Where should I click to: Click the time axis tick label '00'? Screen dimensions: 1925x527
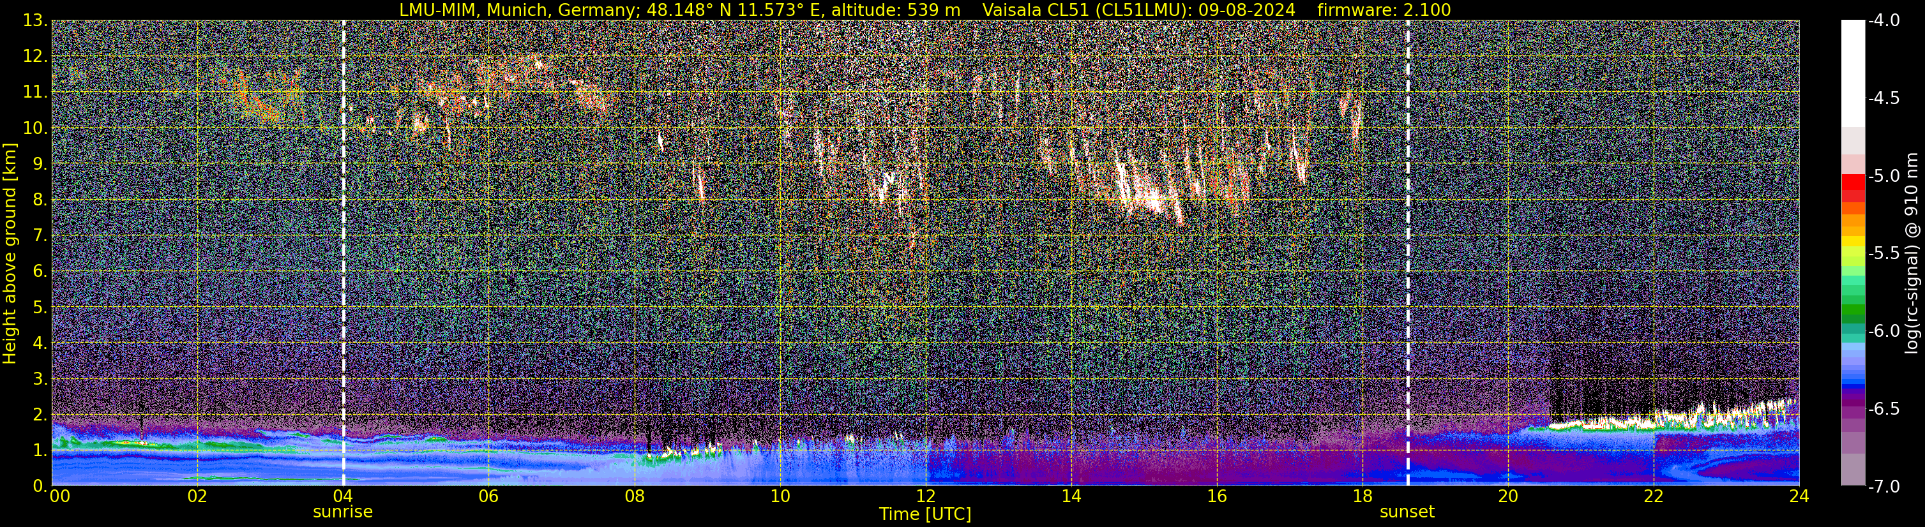pyautogui.click(x=60, y=496)
